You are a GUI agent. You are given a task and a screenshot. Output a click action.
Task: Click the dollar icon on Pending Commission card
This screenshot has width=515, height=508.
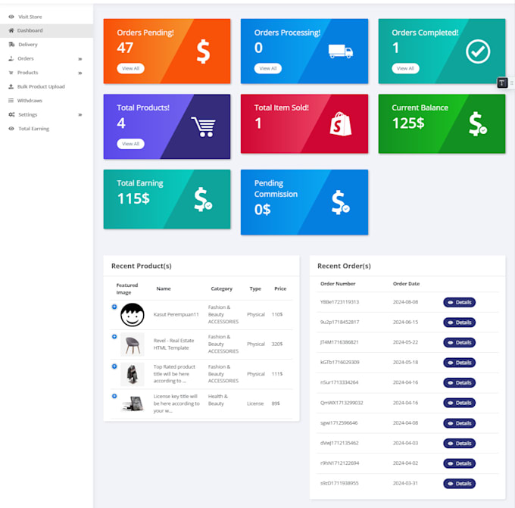341,202
